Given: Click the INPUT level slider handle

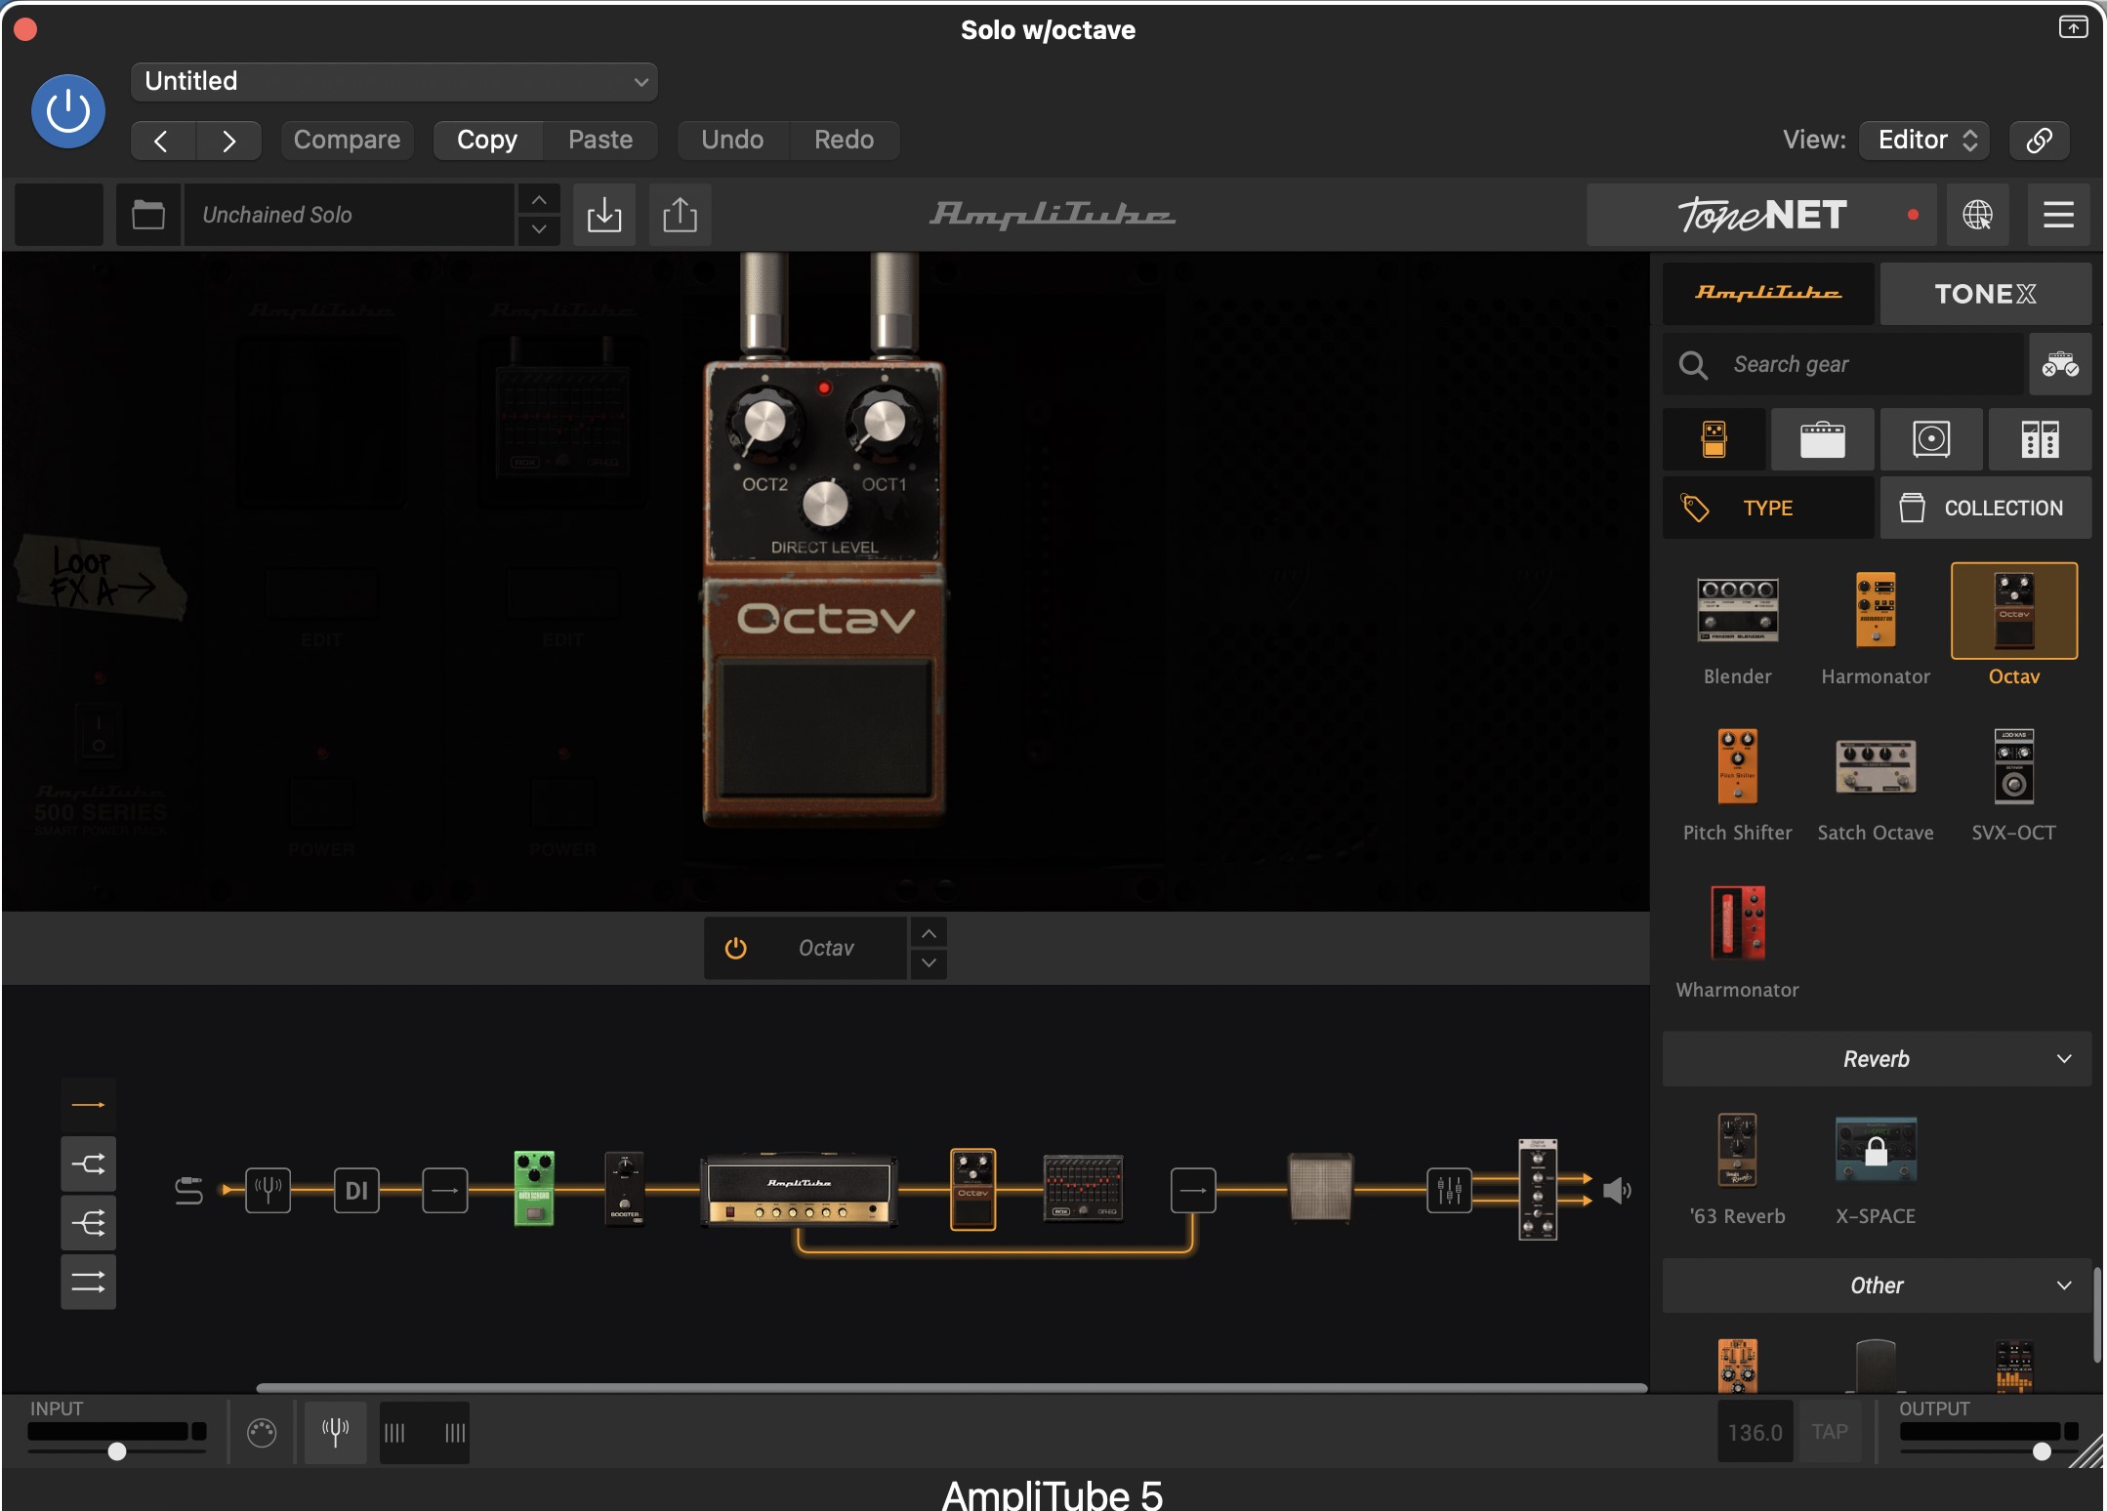Looking at the screenshot, I should tap(117, 1451).
